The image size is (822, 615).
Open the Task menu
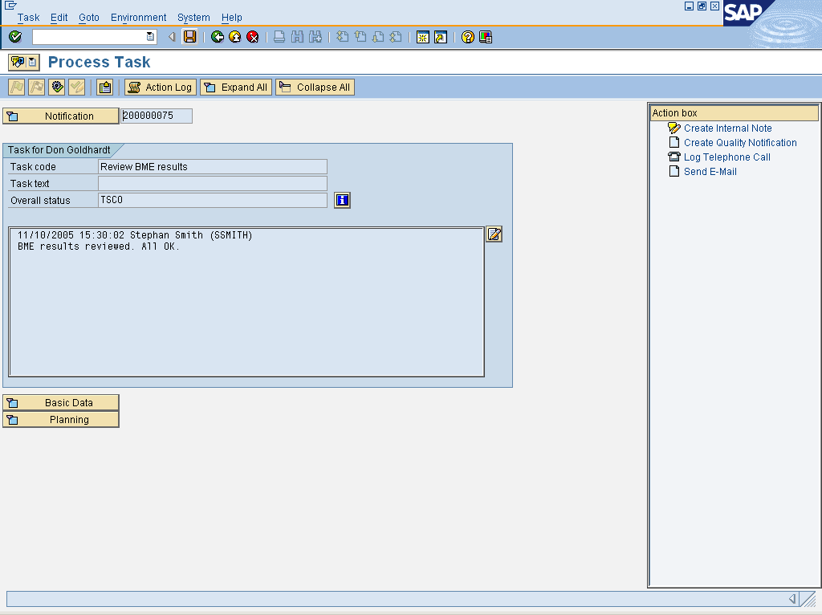pos(28,18)
